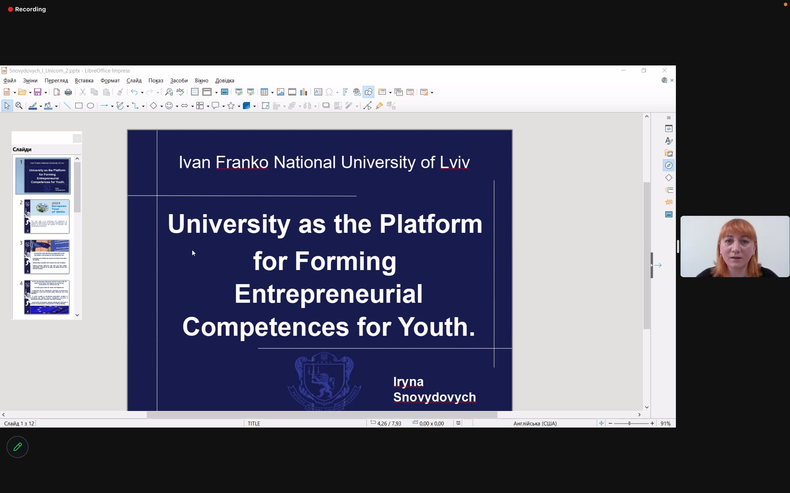The width and height of the screenshot is (790, 493).
Task: Expand the insert table dropdown
Action: tap(272, 93)
